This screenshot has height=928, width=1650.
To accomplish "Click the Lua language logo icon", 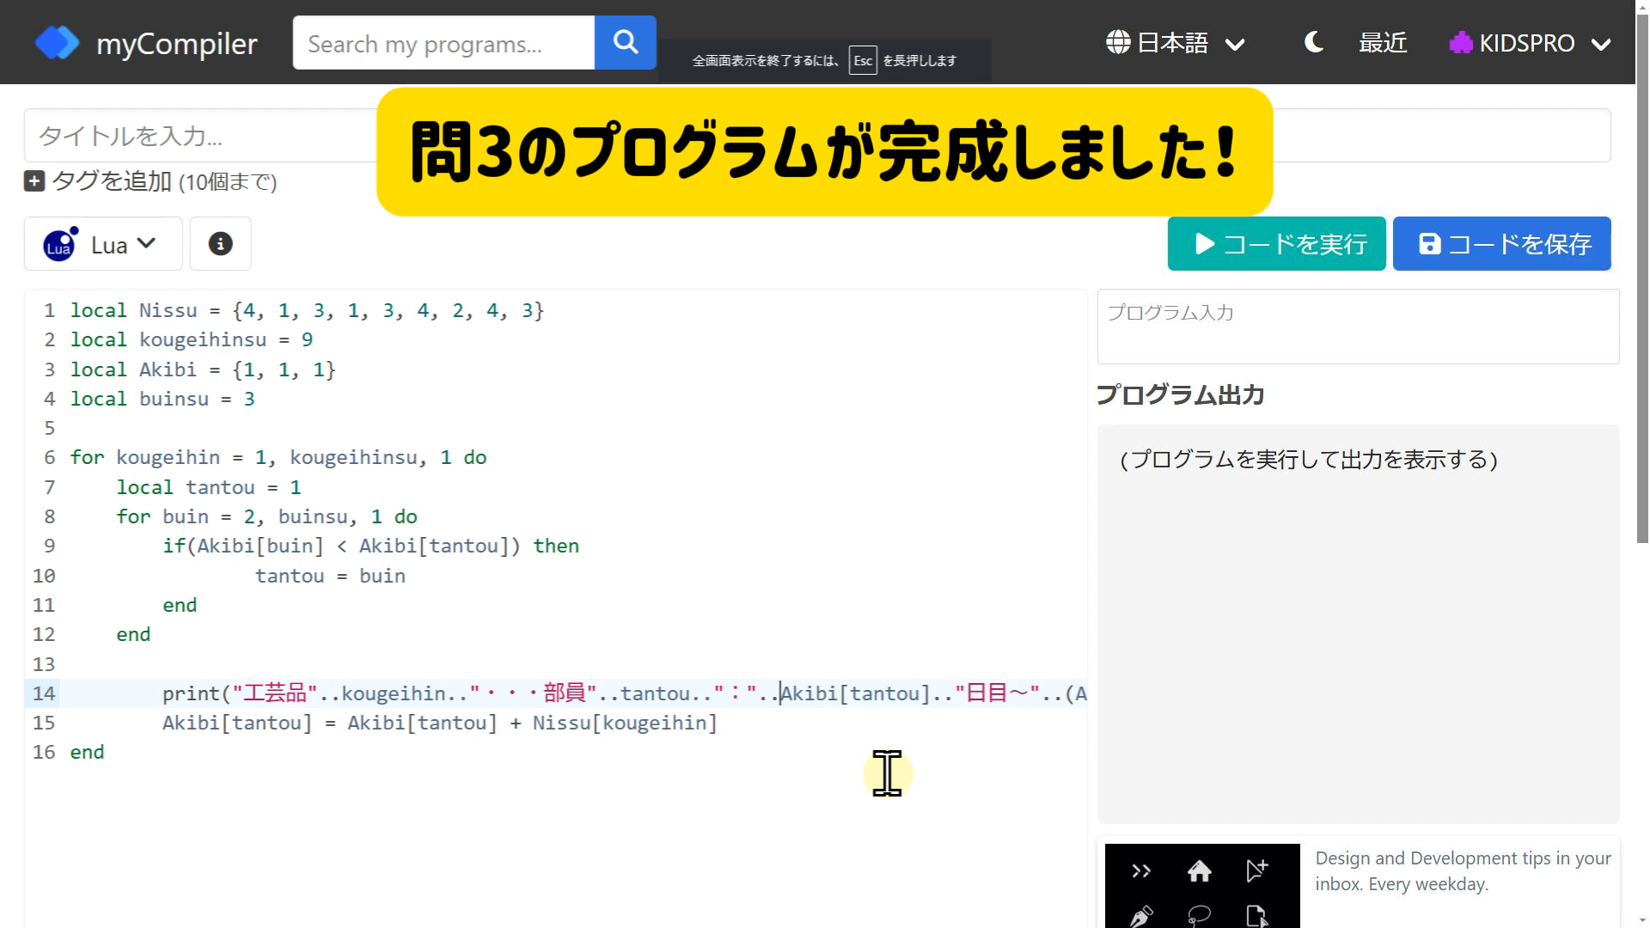I will 59,246.
